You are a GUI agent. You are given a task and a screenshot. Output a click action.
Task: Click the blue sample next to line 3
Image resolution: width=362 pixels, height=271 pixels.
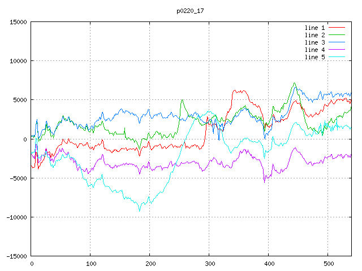[337, 42]
